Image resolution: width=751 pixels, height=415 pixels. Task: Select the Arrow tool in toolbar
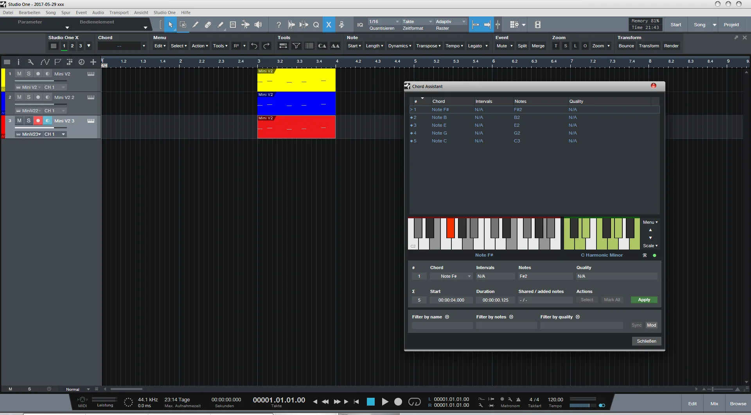coord(171,25)
